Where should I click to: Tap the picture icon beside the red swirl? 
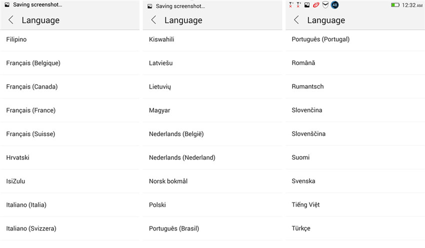(x=307, y=5)
